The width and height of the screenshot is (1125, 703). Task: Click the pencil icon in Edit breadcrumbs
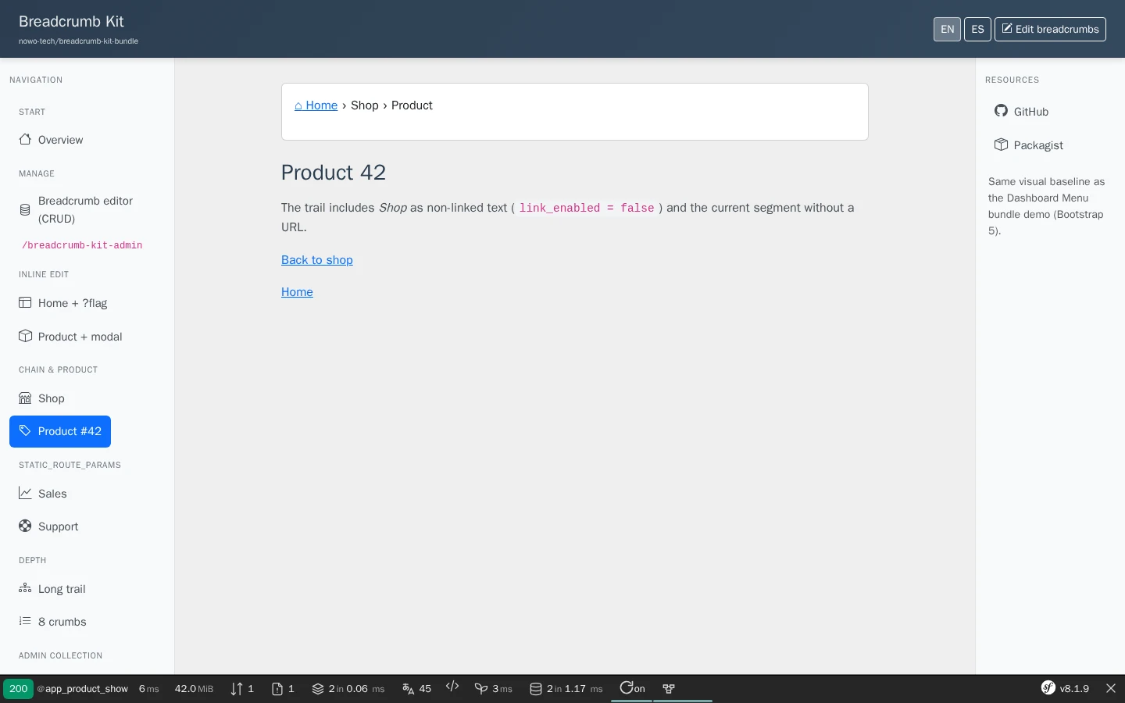point(1007,29)
